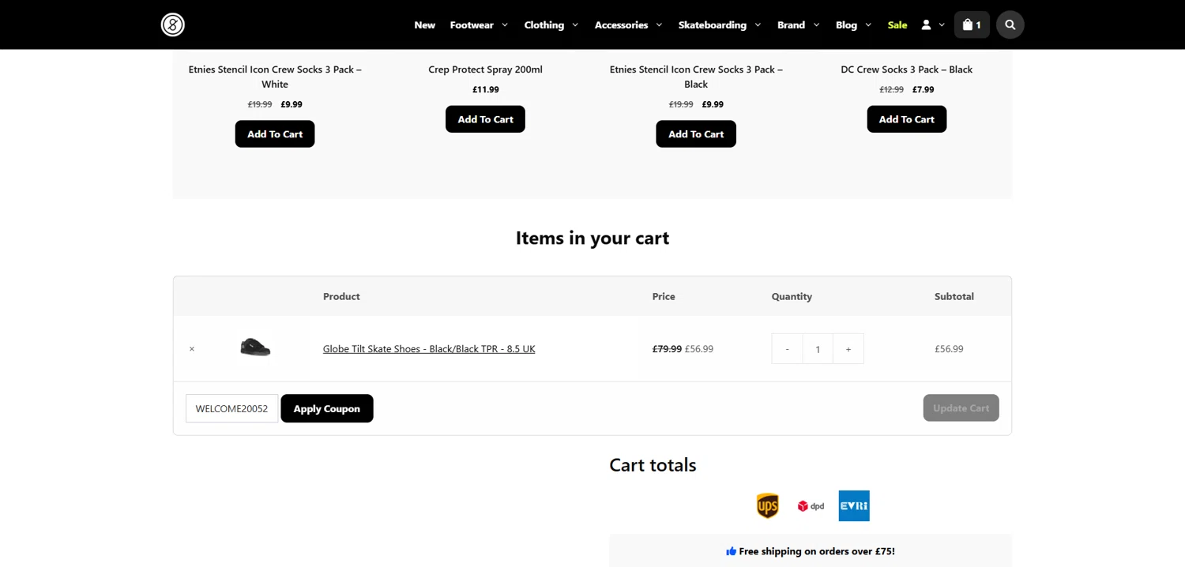Remove Globe Tilt shoes with the × icon
Screen dimensions: 1185x567
(x=192, y=349)
